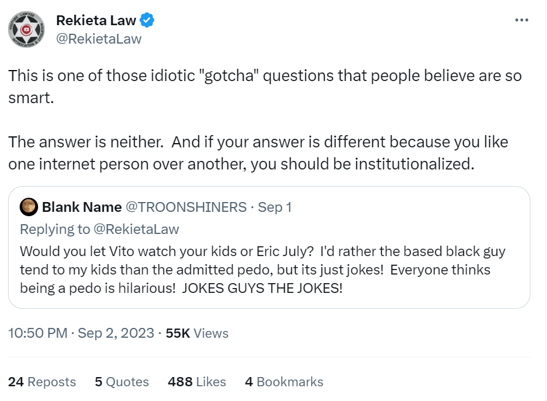The image size is (547, 401).
Task: Click the 'institutionalized' sentence in the tweet
Action: tap(258, 153)
